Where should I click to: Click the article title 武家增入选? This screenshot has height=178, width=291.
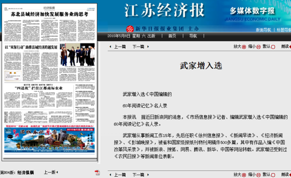point(201,66)
